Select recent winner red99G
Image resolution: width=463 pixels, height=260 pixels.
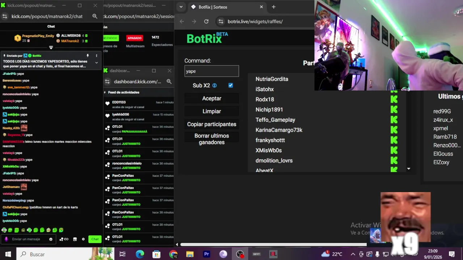[x=442, y=111]
